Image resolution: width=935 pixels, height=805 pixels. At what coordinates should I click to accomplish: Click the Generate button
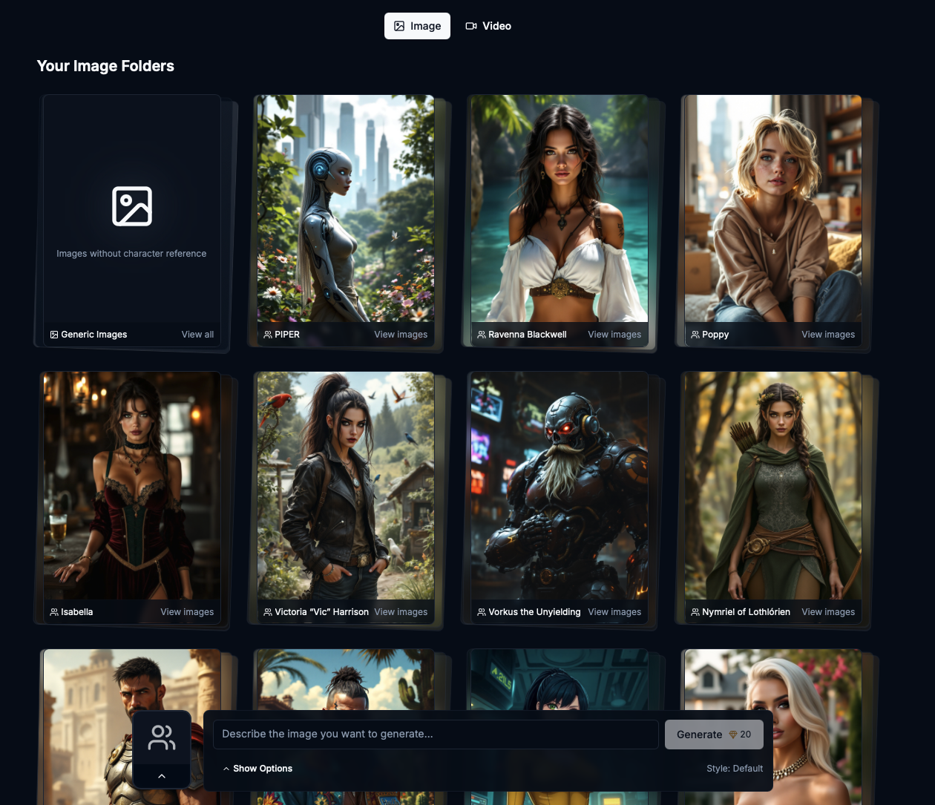(x=714, y=735)
